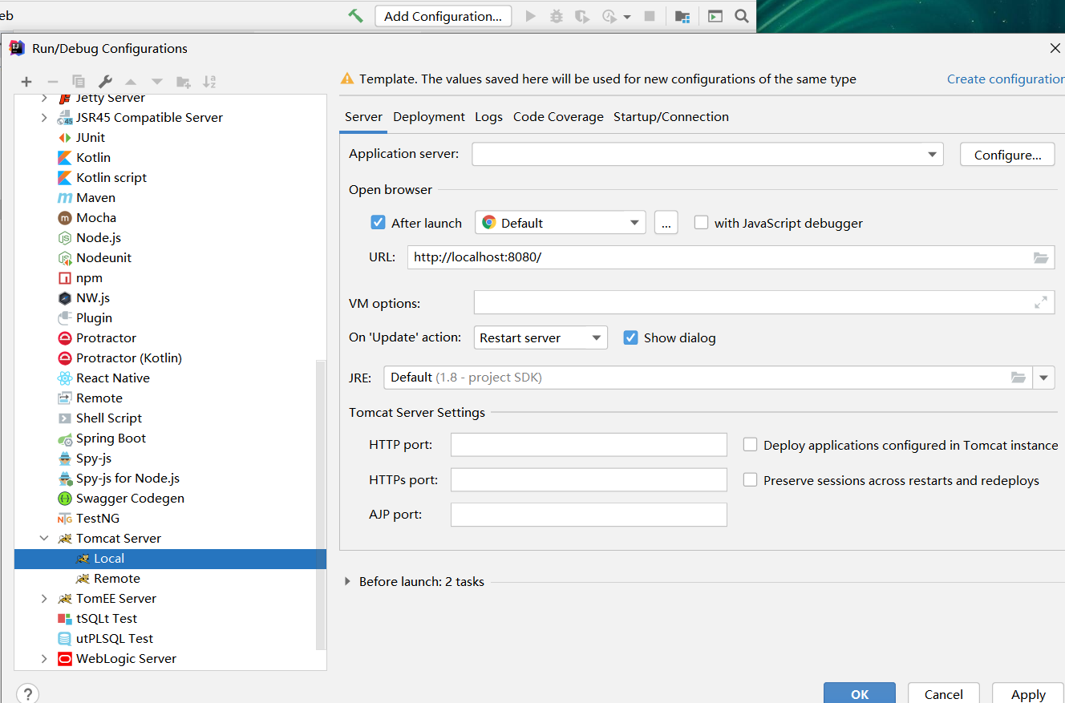Image resolution: width=1065 pixels, height=703 pixels.
Task: Switch to the Logs tab
Action: coord(488,116)
